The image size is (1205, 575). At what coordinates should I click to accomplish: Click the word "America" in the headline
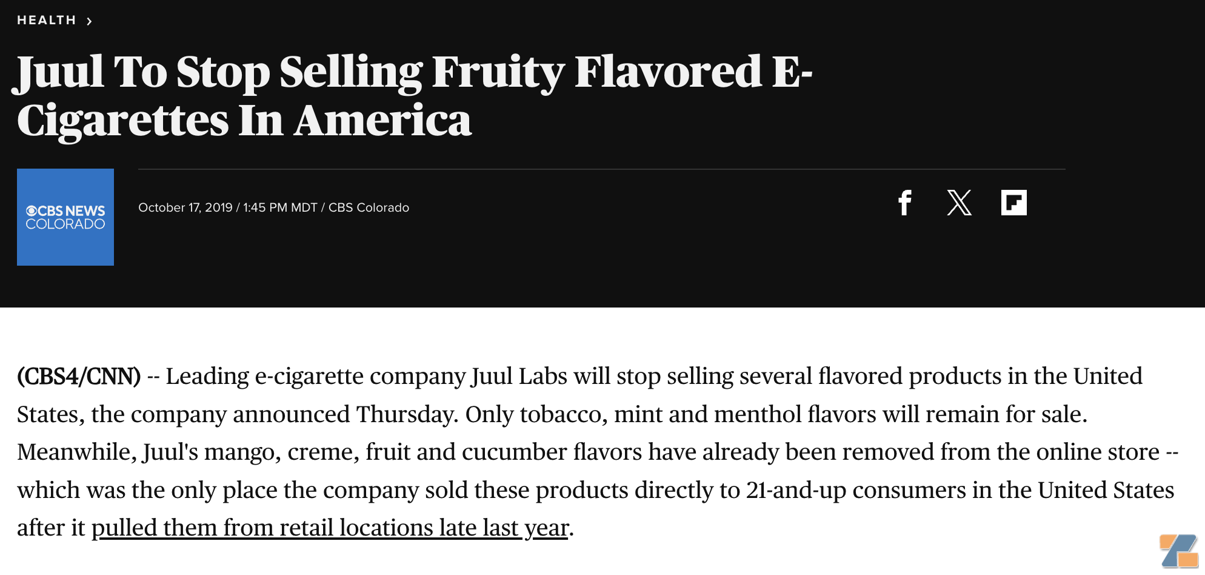(383, 120)
